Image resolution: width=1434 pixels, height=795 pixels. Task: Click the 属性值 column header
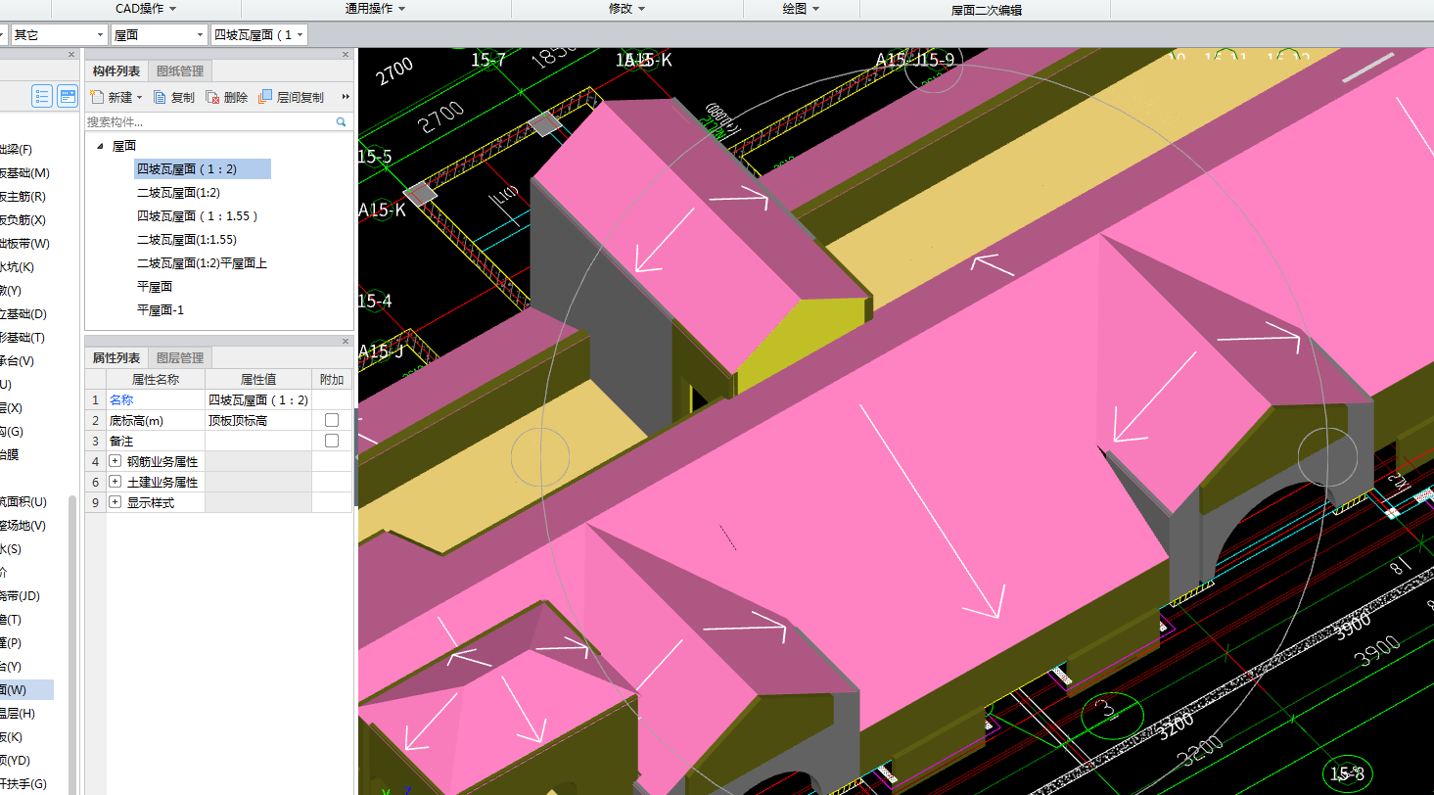coord(258,379)
